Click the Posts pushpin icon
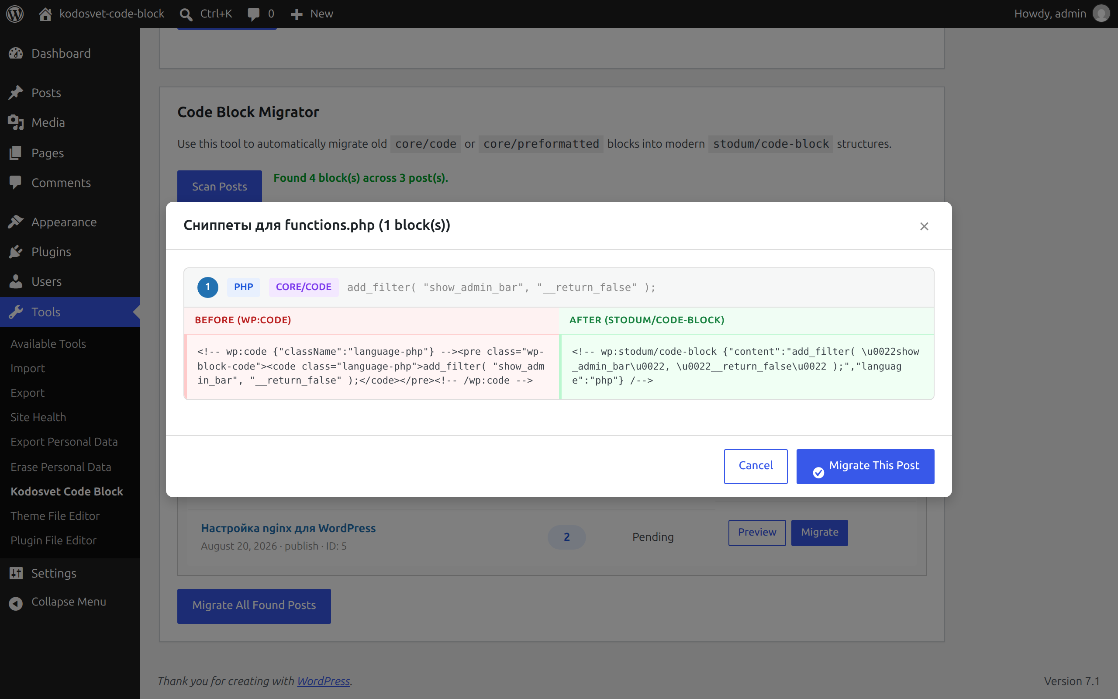This screenshot has width=1118, height=699. (x=16, y=93)
